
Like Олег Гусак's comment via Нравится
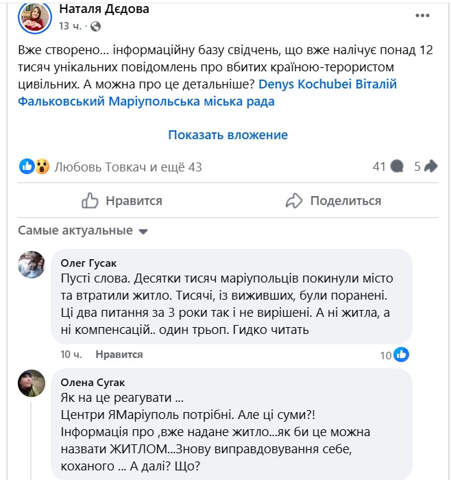[x=119, y=355]
